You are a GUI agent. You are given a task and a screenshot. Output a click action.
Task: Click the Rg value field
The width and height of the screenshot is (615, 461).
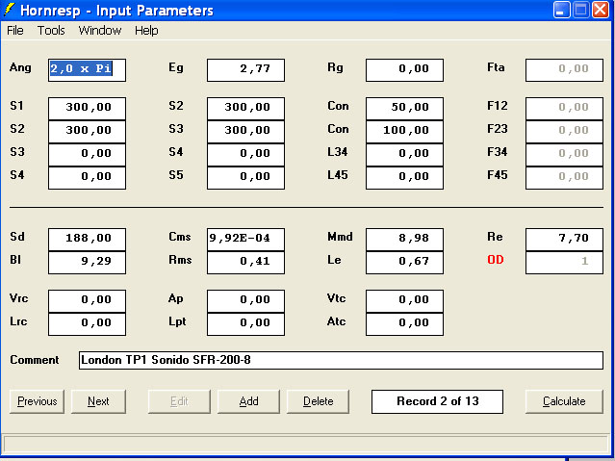(404, 69)
